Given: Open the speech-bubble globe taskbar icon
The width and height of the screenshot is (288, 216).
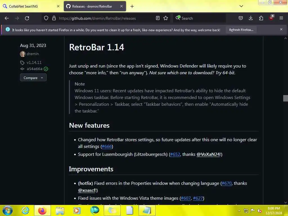Looking at the screenshot, I should (x=94, y=210).
